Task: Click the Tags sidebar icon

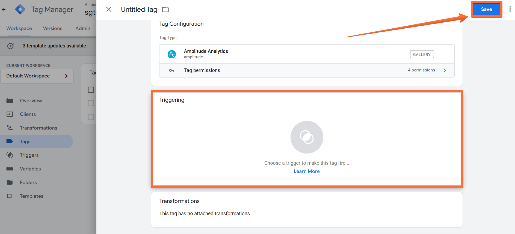Action: click(10, 142)
